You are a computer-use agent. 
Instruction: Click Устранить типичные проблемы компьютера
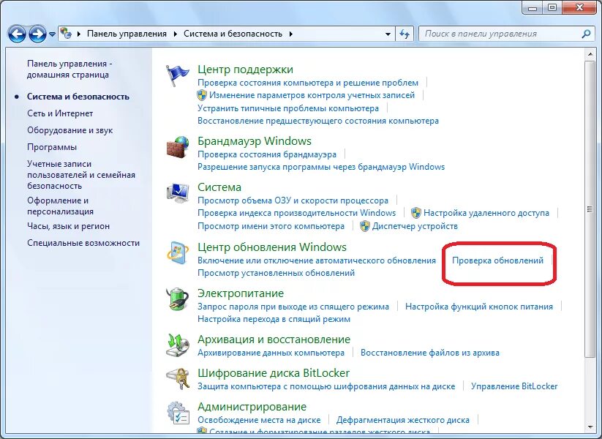point(288,109)
